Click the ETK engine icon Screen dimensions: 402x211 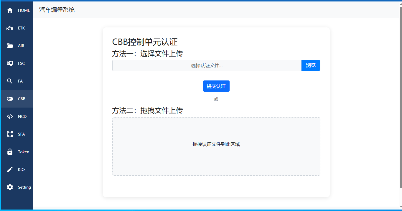tap(10, 28)
